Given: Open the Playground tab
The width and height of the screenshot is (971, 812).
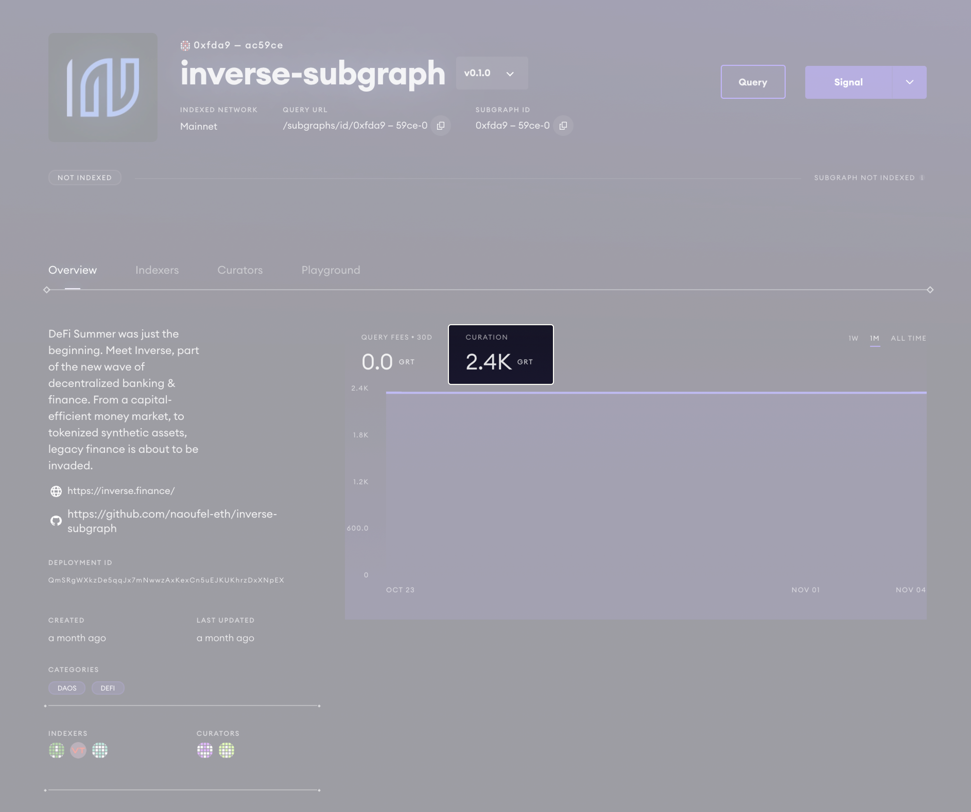Looking at the screenshot, I should point(330,270).
